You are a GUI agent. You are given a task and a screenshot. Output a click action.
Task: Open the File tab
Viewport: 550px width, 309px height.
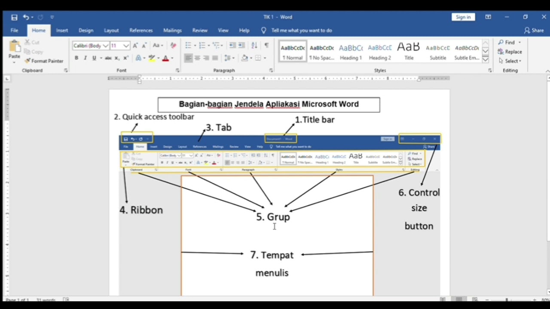point(14,30)
